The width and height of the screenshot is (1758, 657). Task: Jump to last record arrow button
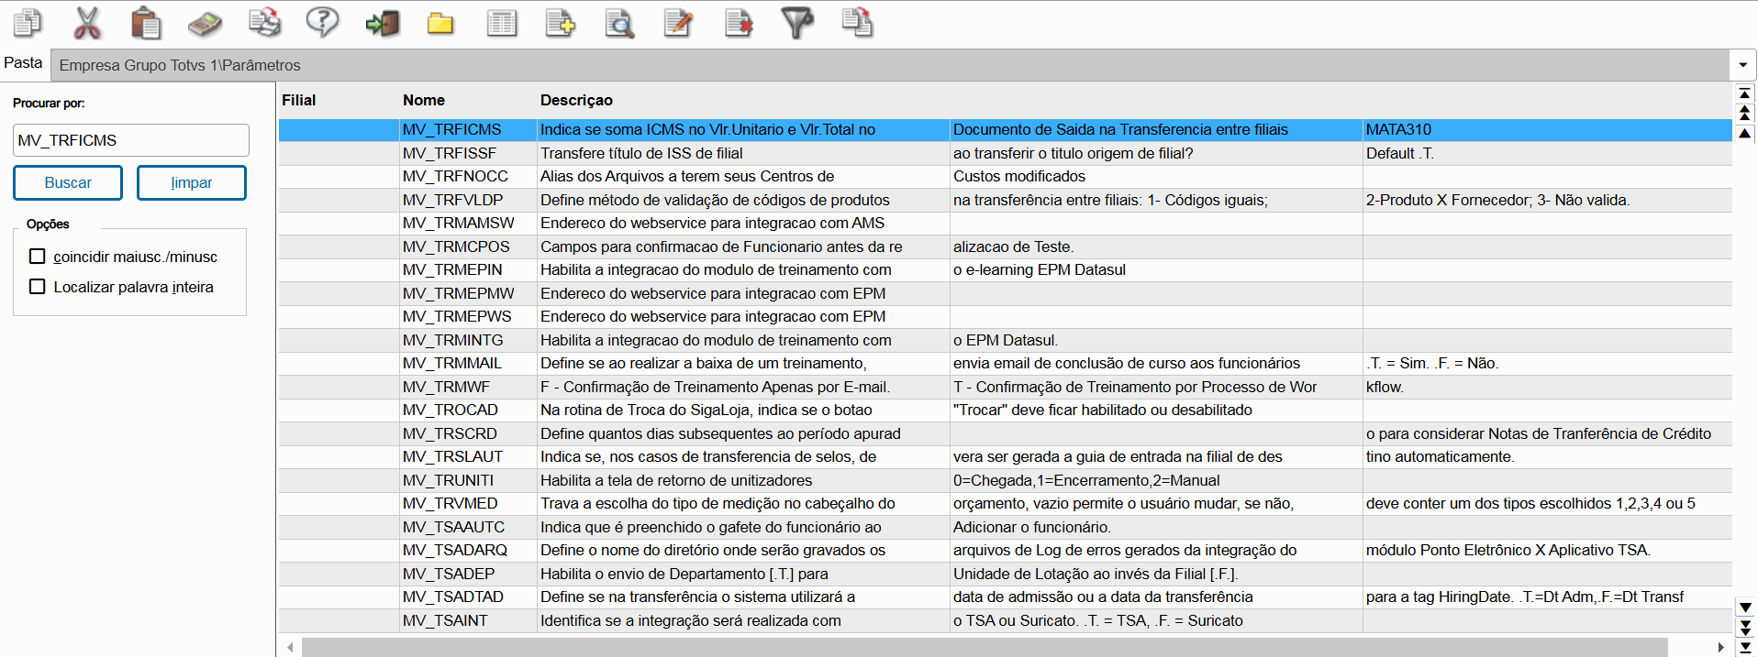coord(1745,647)
